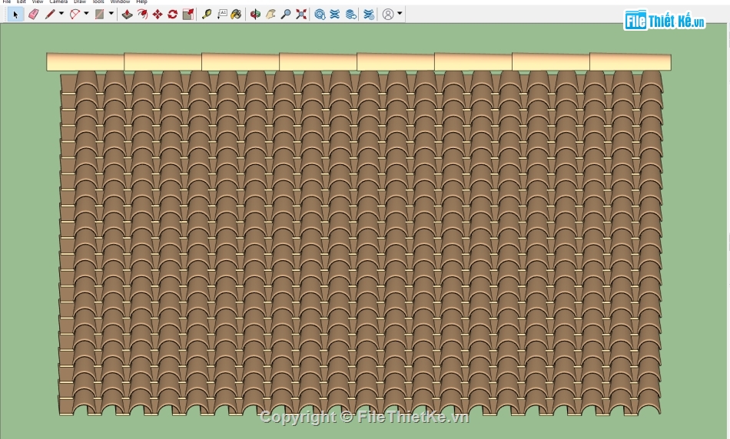Activate the Paint Bucket tool
Image resolution: width=730 pixels, height=439 pixels.
click(237, 15)
